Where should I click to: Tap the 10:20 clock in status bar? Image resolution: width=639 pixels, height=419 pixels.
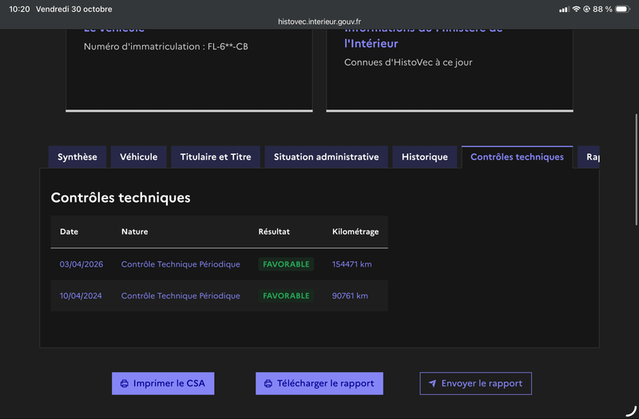19,9
